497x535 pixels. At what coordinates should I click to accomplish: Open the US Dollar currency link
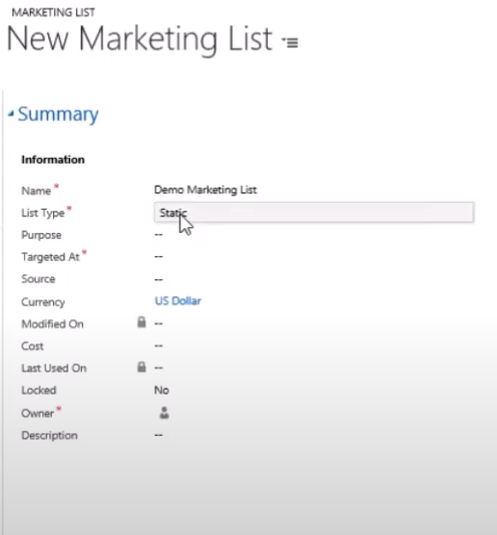(x=177, y=301)
